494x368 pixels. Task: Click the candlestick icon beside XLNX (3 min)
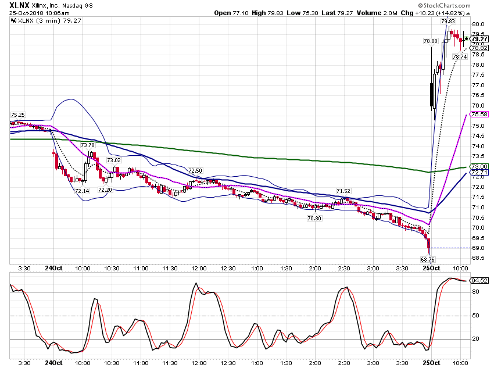click(x=13, y=21)
